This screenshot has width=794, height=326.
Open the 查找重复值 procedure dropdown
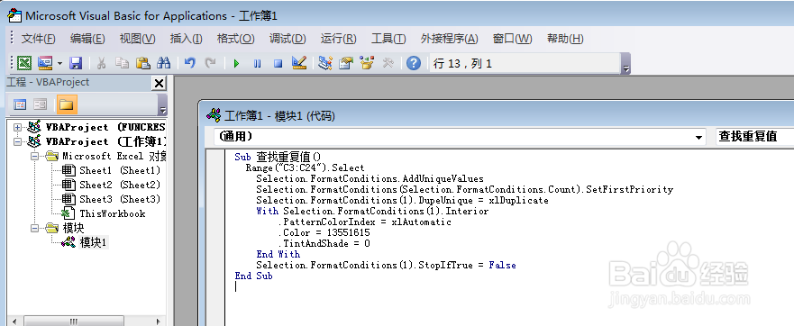tap(754, 137)
